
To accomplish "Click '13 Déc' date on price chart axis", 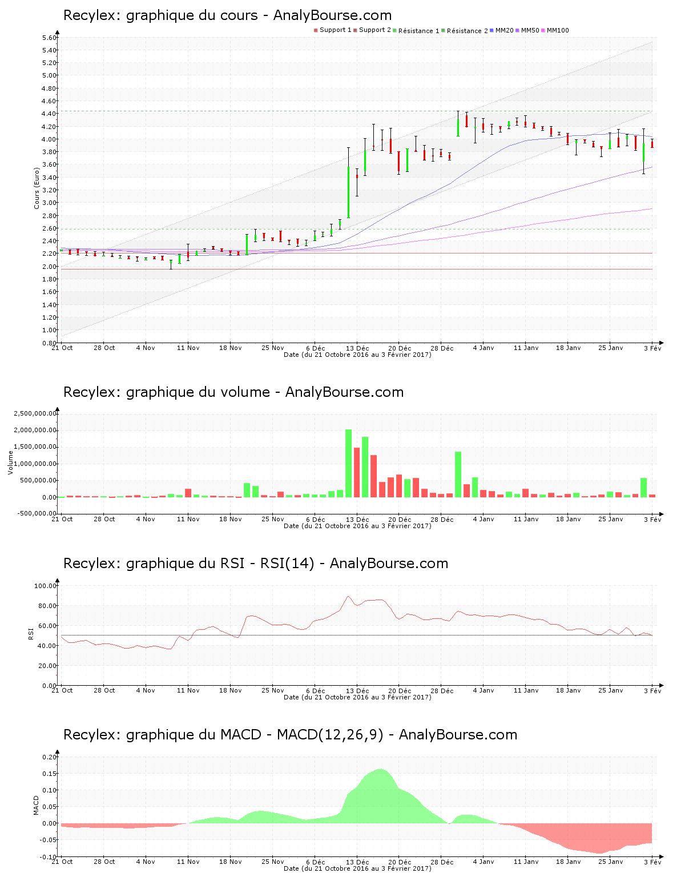I will pos(357,348).
